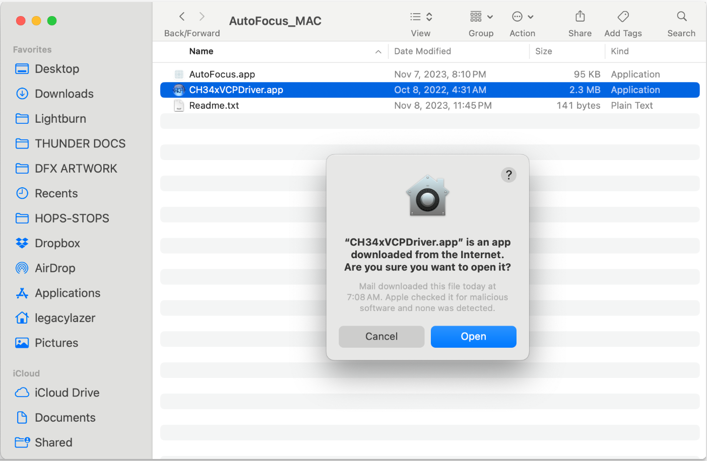Open the Action ellipsis menu
Viewport: 707px width, 461px height.
click(523, 17)
